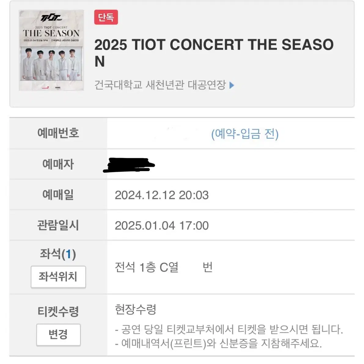
Task: Click the 좌석위치 button
Action: click(58, 277)
